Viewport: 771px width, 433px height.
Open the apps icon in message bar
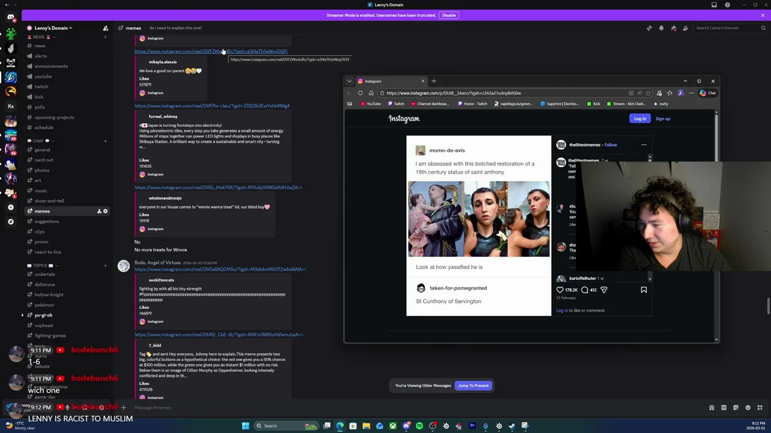coord(760,408)
